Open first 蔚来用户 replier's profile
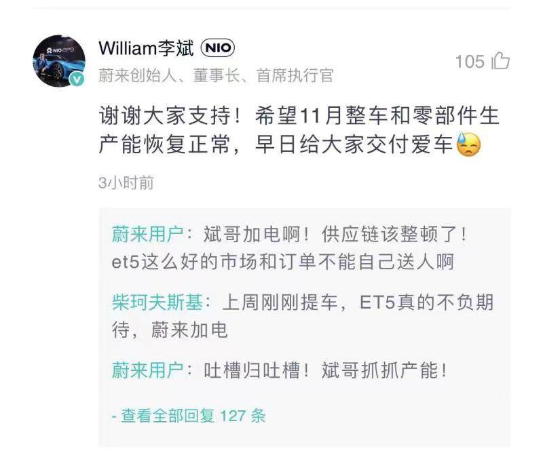This screenshot has height=453, width=543. point(147,234)
